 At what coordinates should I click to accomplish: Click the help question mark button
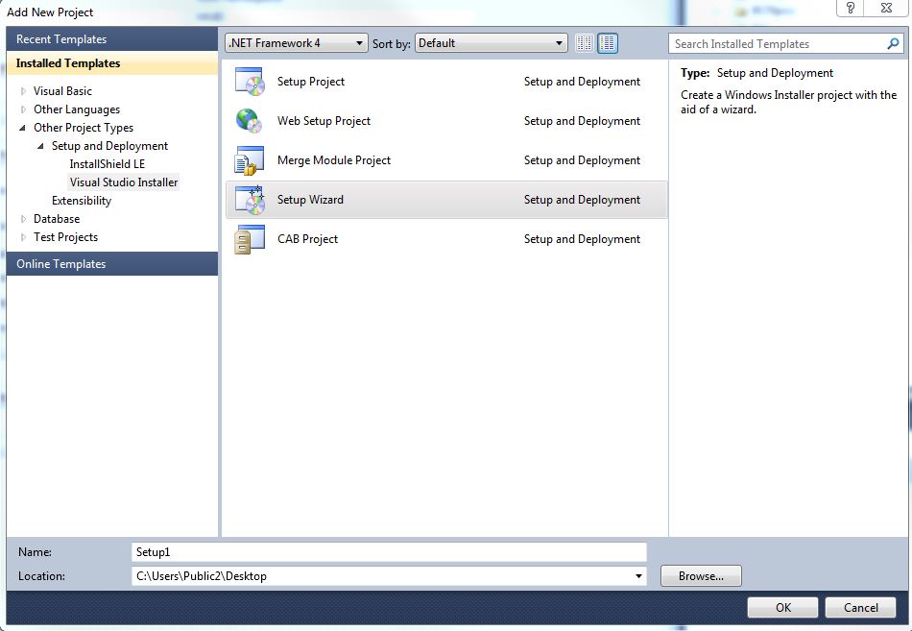pyautogui.click(x=850, y=9)
